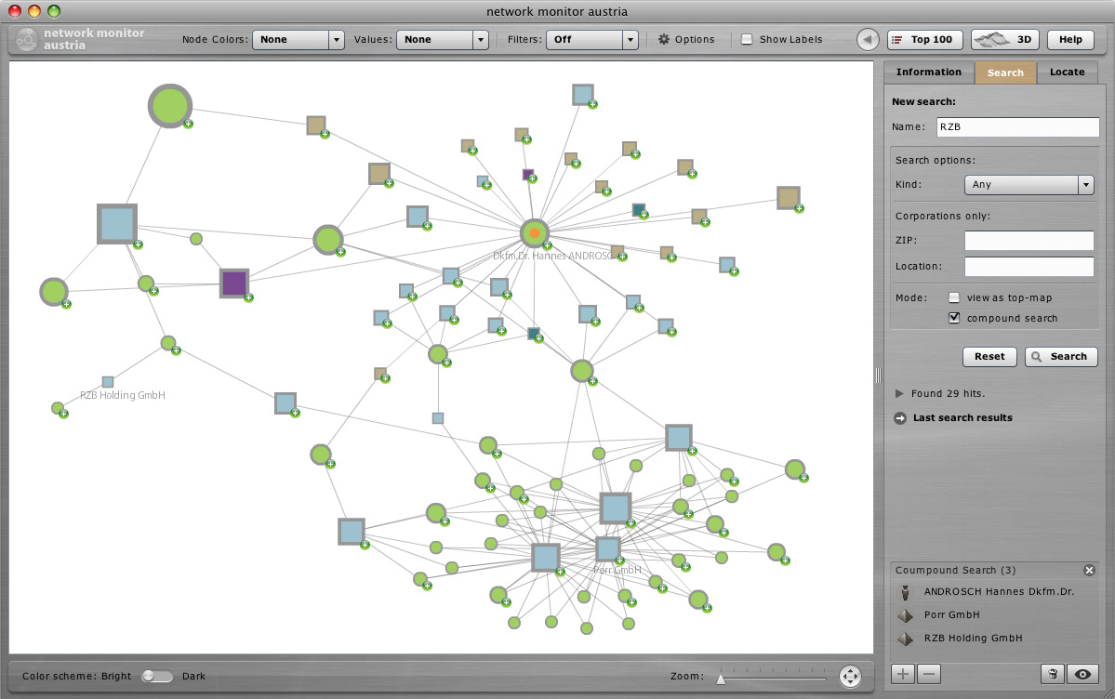Viewport: 1115px width, 699px height.
Task: Click the arrow icon beside Last search results
Action: pyautogui.click(x=900, y=418)
